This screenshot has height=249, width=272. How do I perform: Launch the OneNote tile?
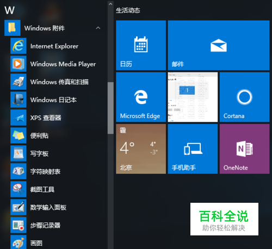pyautogui.click(x=245, y=149)
